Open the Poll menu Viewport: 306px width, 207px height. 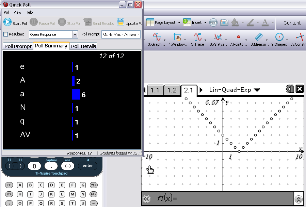pos(6,12)
